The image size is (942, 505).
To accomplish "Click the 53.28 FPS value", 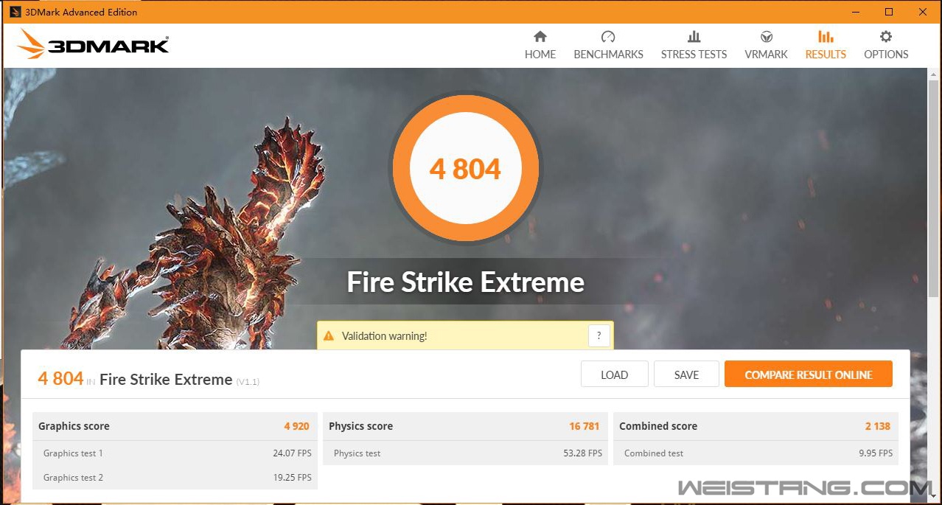I will coord(582,453).
